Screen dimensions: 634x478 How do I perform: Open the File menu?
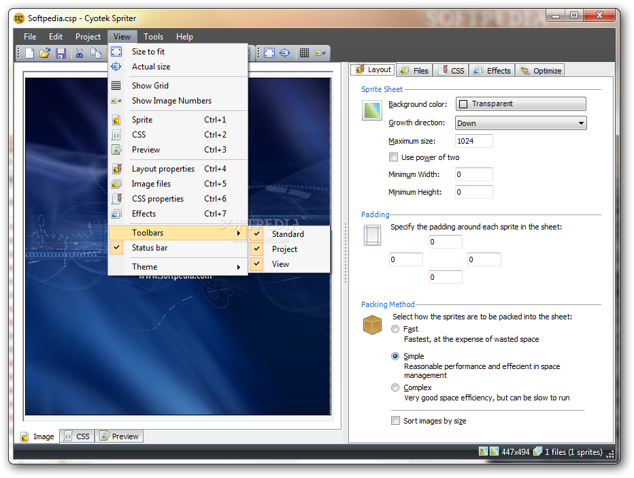click(30, 36)
